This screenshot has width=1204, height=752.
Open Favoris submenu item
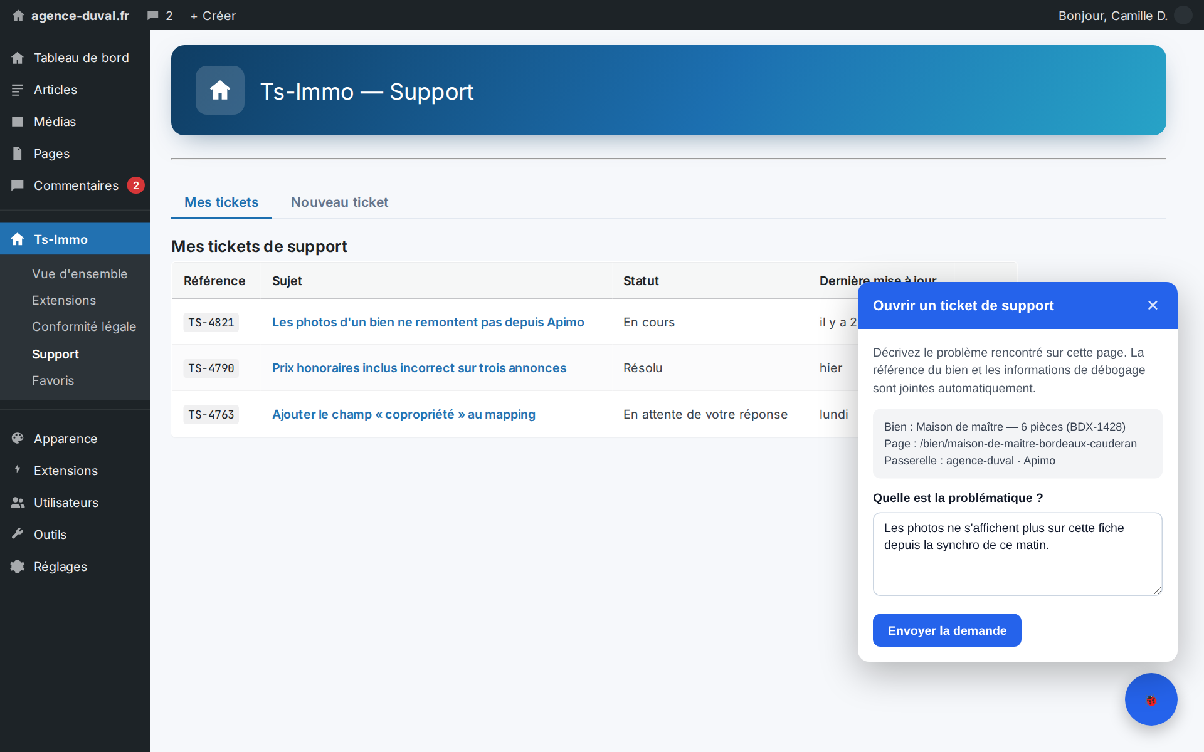(53, 380)
